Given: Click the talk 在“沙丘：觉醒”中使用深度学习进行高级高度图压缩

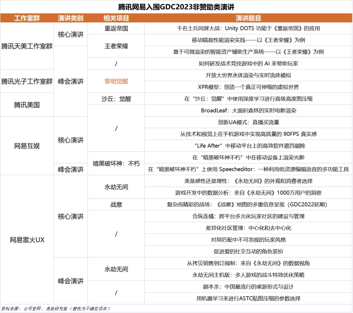Looking at the screenshot, I should [x=249, y=99].
